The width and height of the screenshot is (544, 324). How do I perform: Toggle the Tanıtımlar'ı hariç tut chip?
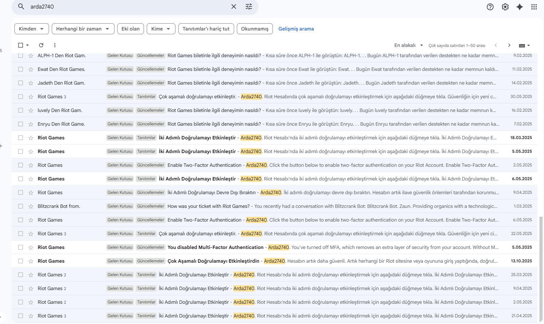tap(206, 29)
